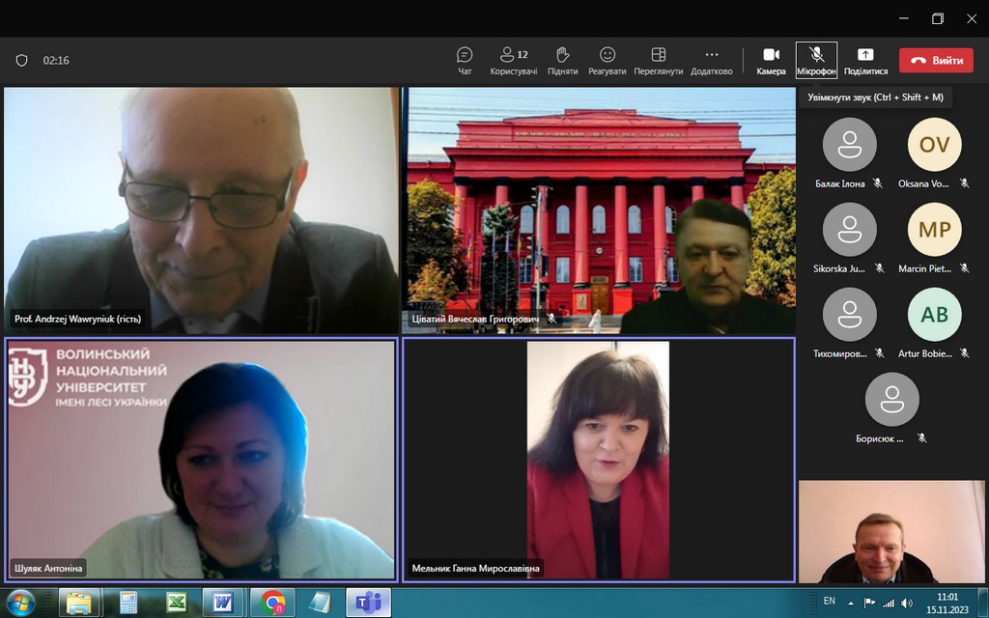Unmute using the Мікрофон toggle
The height and width of the screenshot is (618, 989).
click(816, 60)
